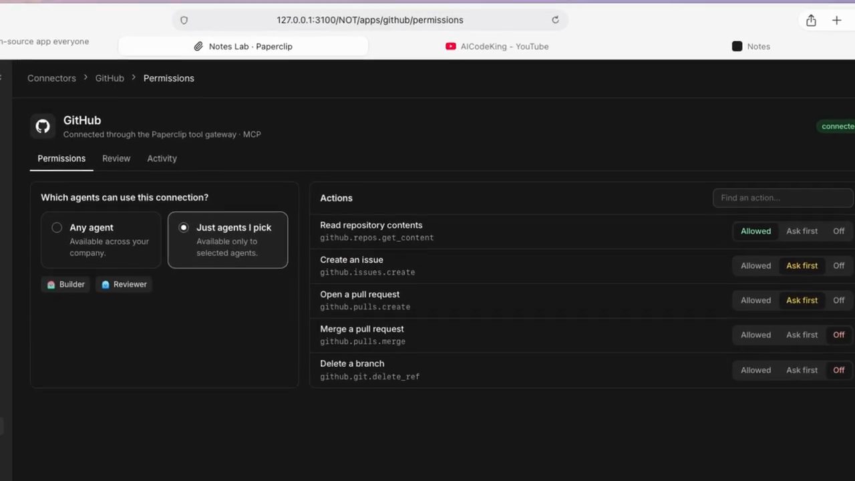Set Merge a pull request to Allowed

click(x=755, y=335)
